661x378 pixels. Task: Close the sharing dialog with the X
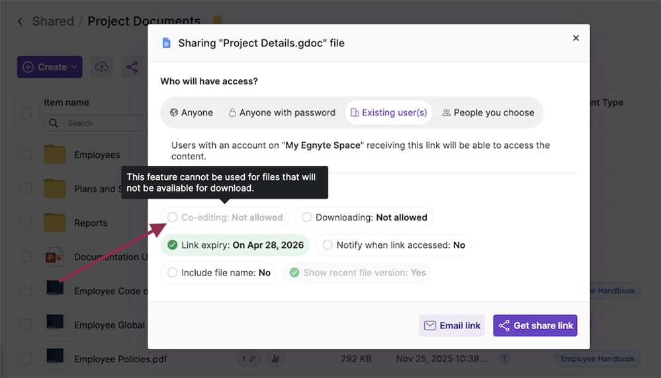[576, 38]
